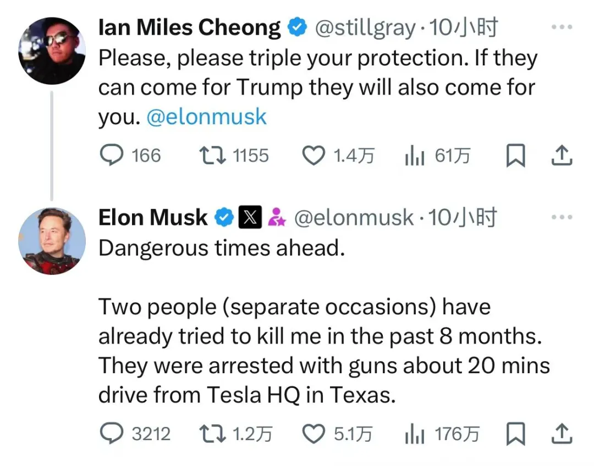Click the 176万 views icon on Elon's tweet

[x=414, y=434]
